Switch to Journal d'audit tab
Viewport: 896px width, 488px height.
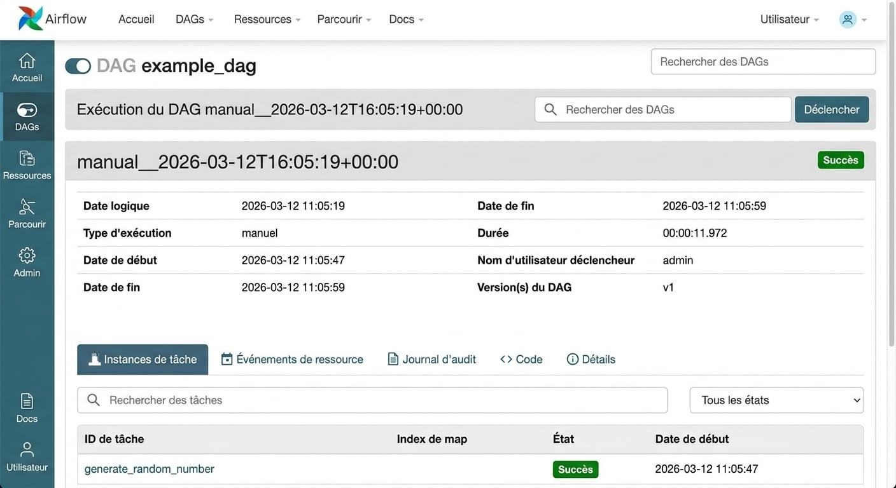(432, 360)
